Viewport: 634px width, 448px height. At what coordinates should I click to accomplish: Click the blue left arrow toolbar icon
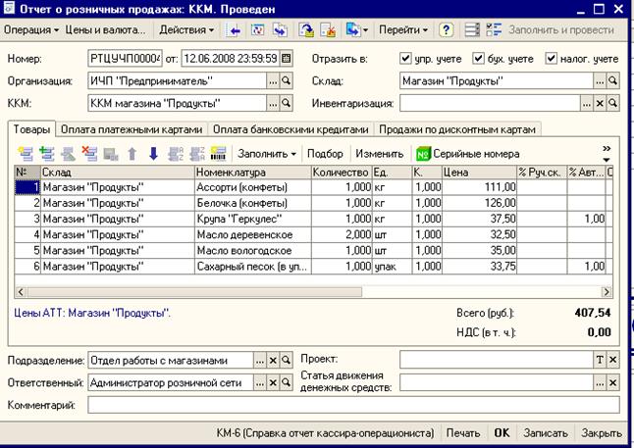tap(234, 30)
